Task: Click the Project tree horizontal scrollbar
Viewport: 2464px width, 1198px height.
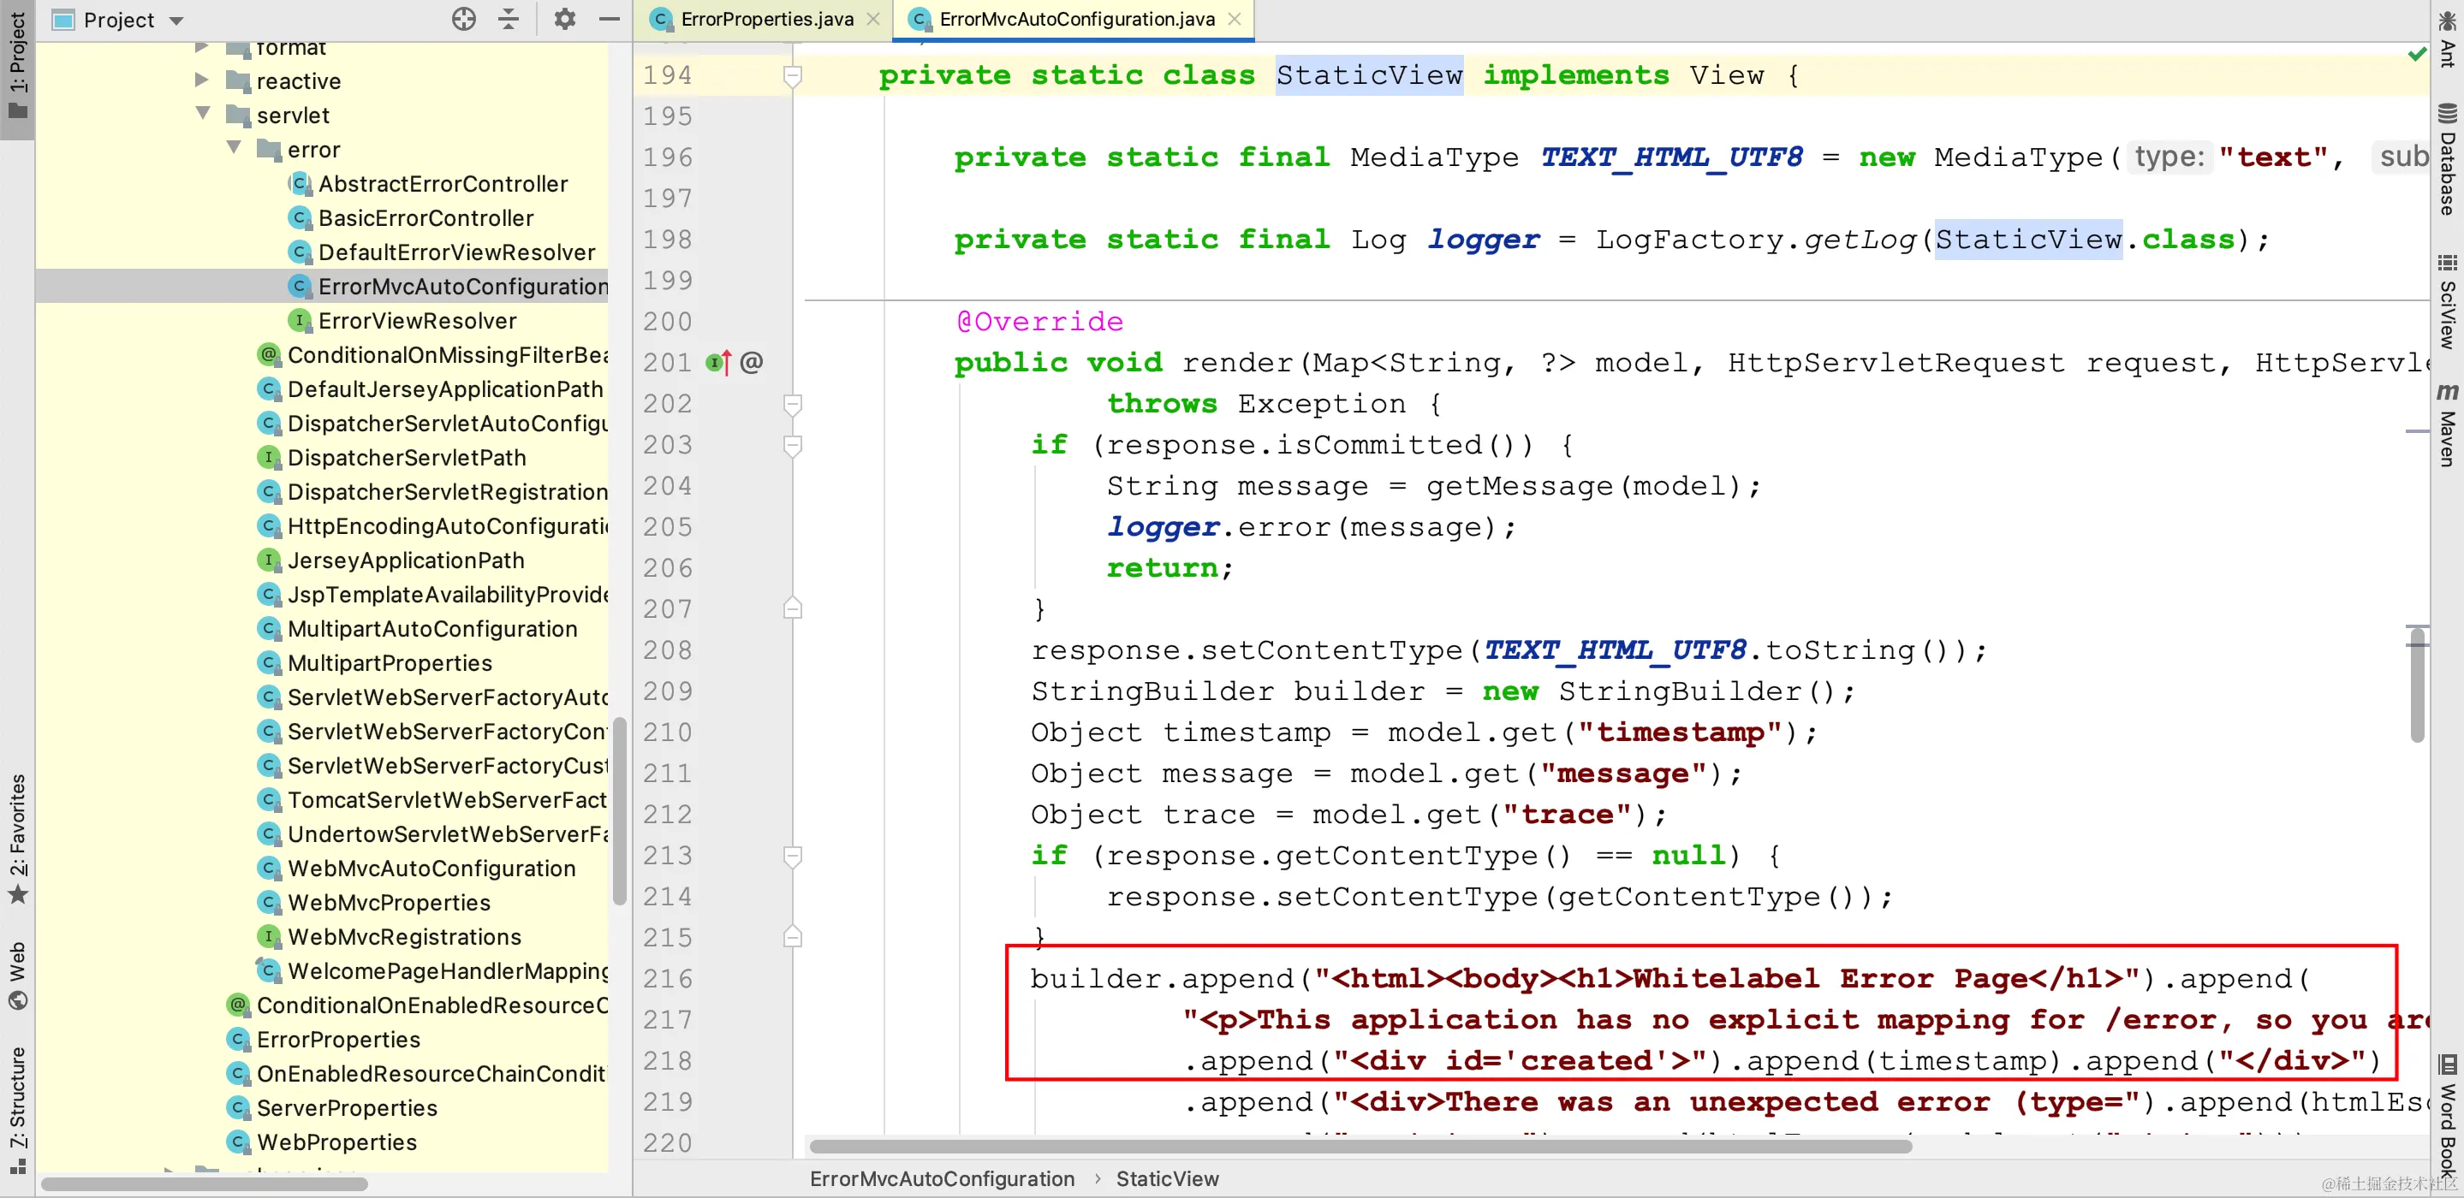Action: click(205, 1184)
